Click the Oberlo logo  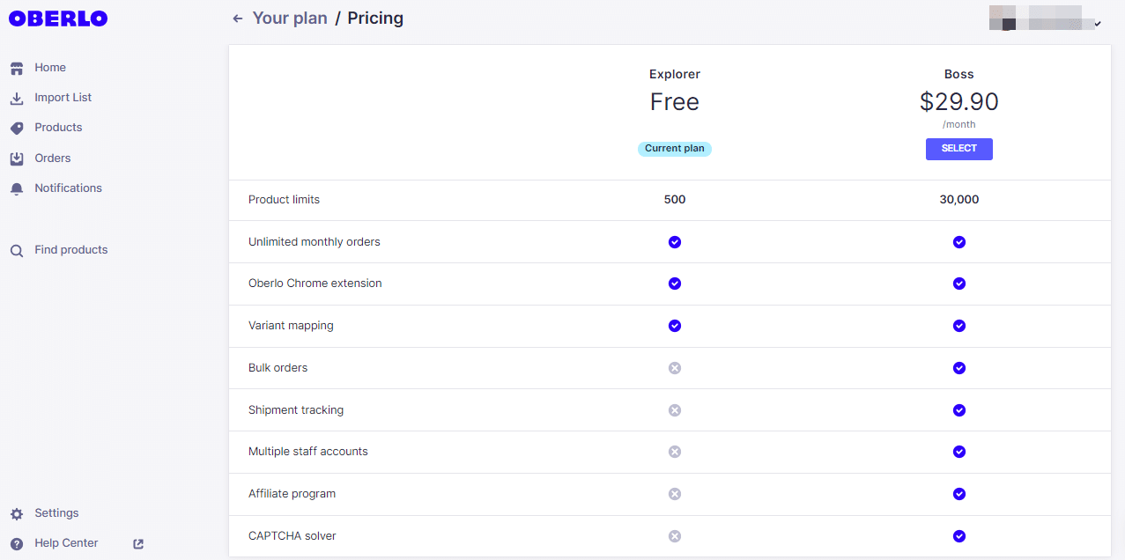[58, 18]
